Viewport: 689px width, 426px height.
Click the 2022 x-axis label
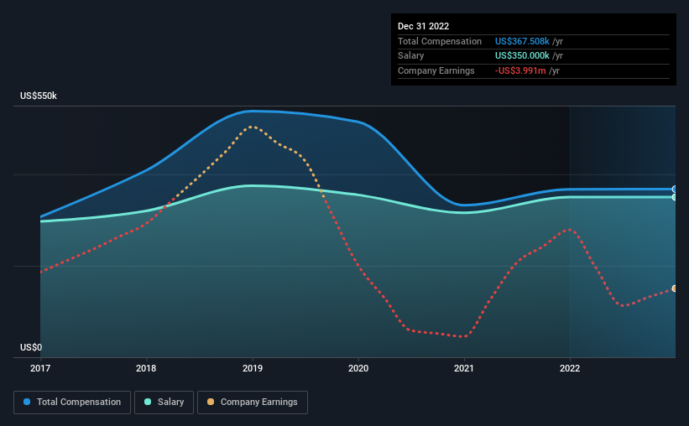tap(570, 368)
